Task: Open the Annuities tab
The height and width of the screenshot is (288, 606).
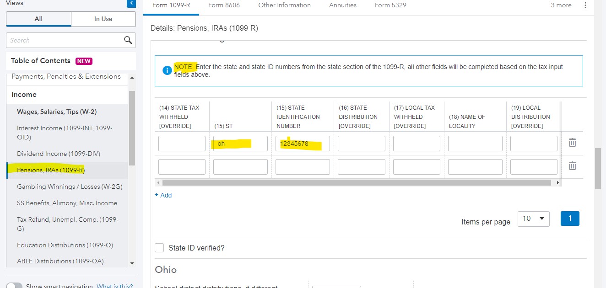Action: click(x=342, y=5)
